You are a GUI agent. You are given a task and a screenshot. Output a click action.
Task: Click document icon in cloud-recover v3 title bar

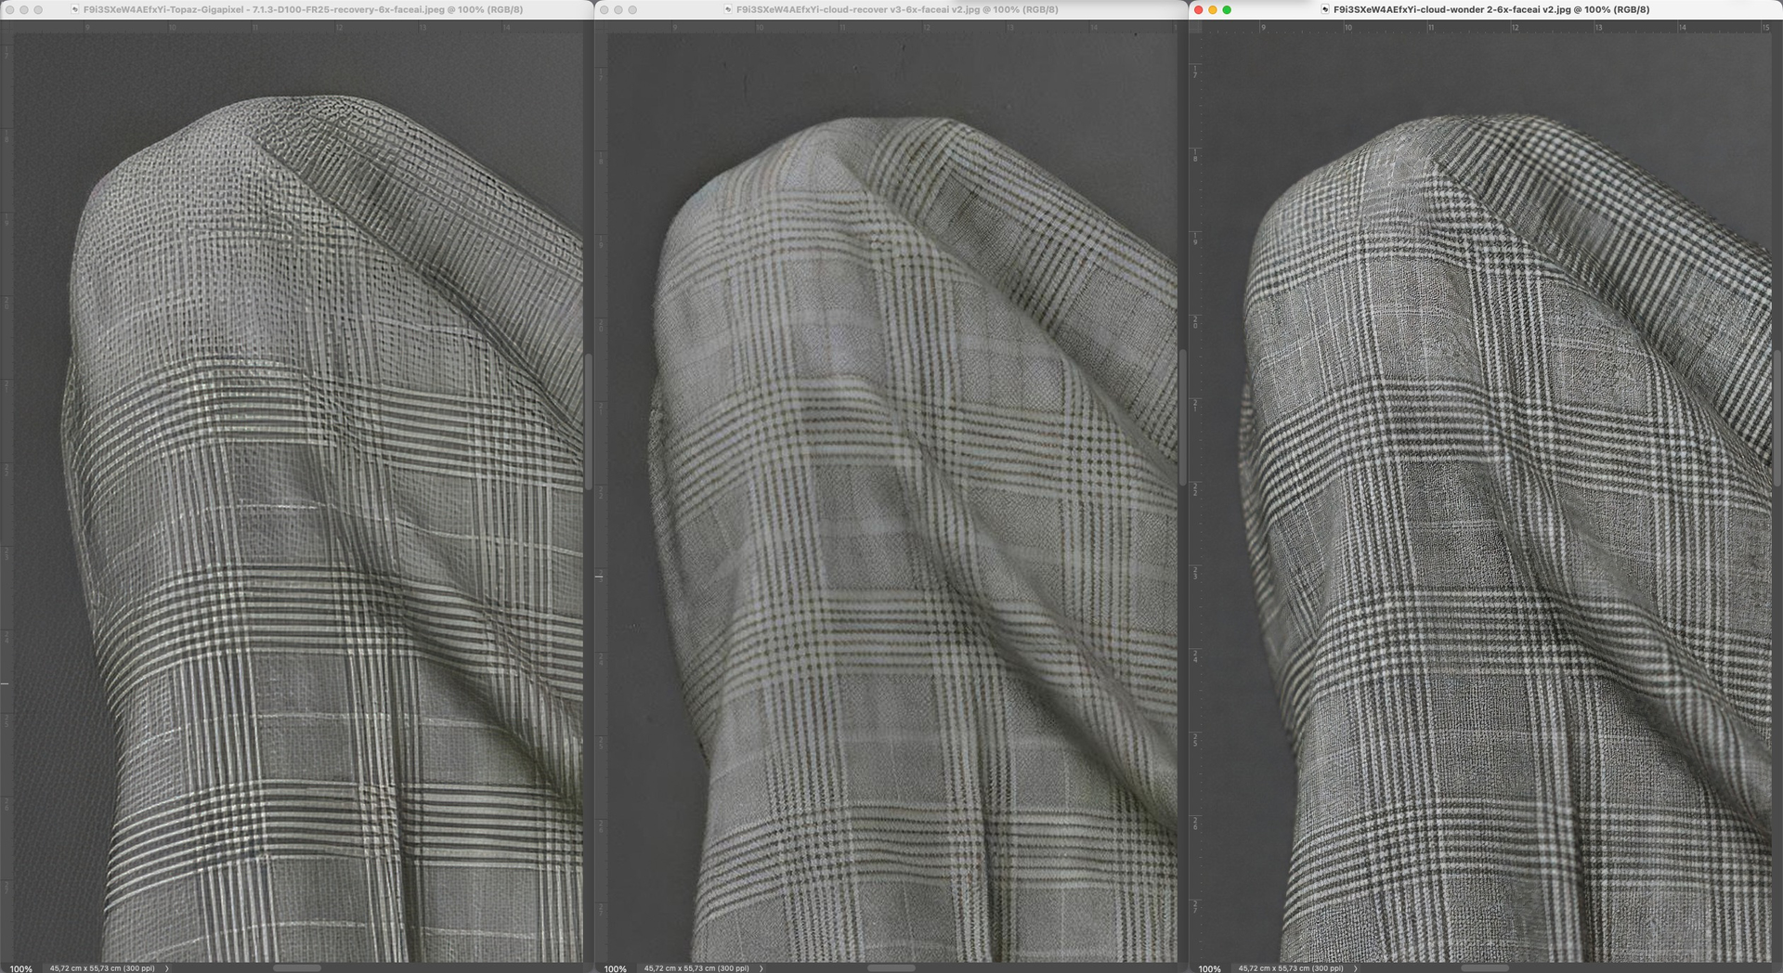coord(728,9)
